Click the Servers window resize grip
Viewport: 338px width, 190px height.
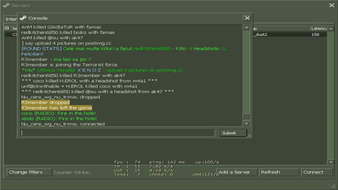(334, 186)
